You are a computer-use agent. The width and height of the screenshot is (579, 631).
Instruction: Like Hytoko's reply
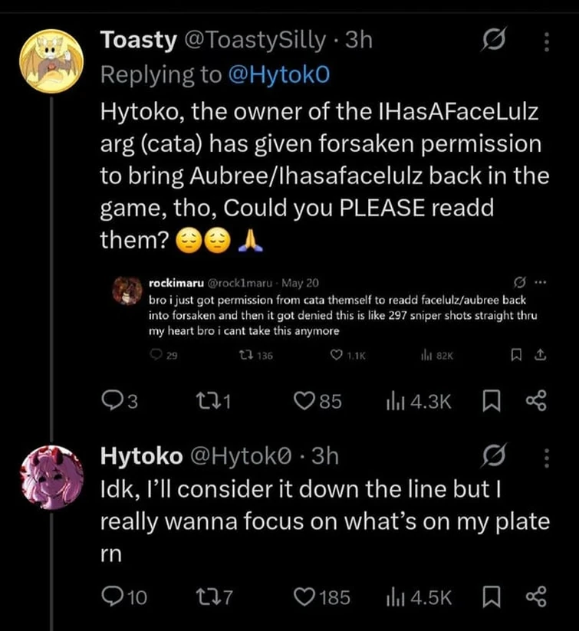click(307, 596)
